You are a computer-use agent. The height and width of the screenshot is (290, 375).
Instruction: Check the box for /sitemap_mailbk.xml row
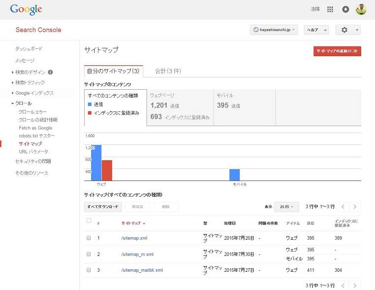(x=89, y=270)
